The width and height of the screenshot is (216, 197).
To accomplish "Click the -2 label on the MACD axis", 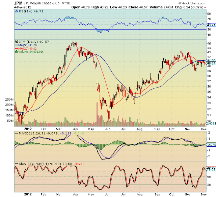I will tap(209, 156).
